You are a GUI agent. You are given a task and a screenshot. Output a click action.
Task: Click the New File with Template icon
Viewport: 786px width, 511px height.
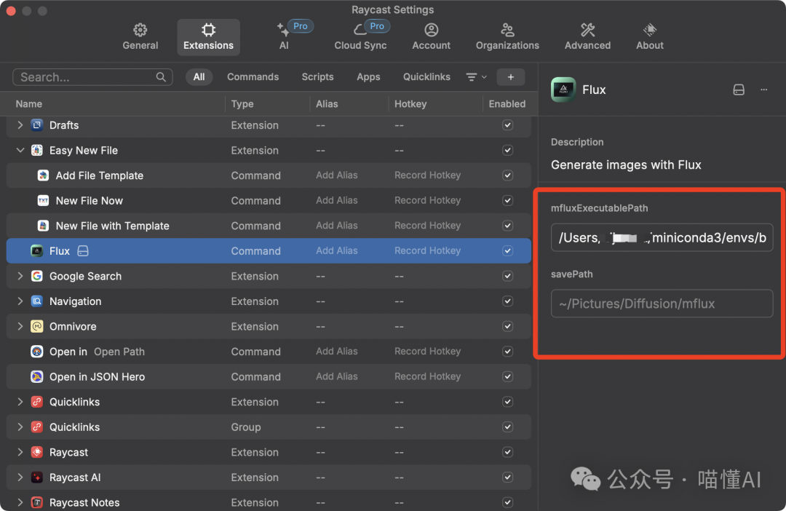(43, 226)
